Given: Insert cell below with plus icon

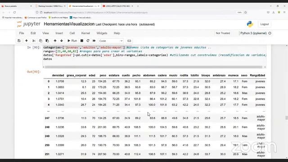Looking at the screenshot, I should pyautogui.click(x=26, y=41).
